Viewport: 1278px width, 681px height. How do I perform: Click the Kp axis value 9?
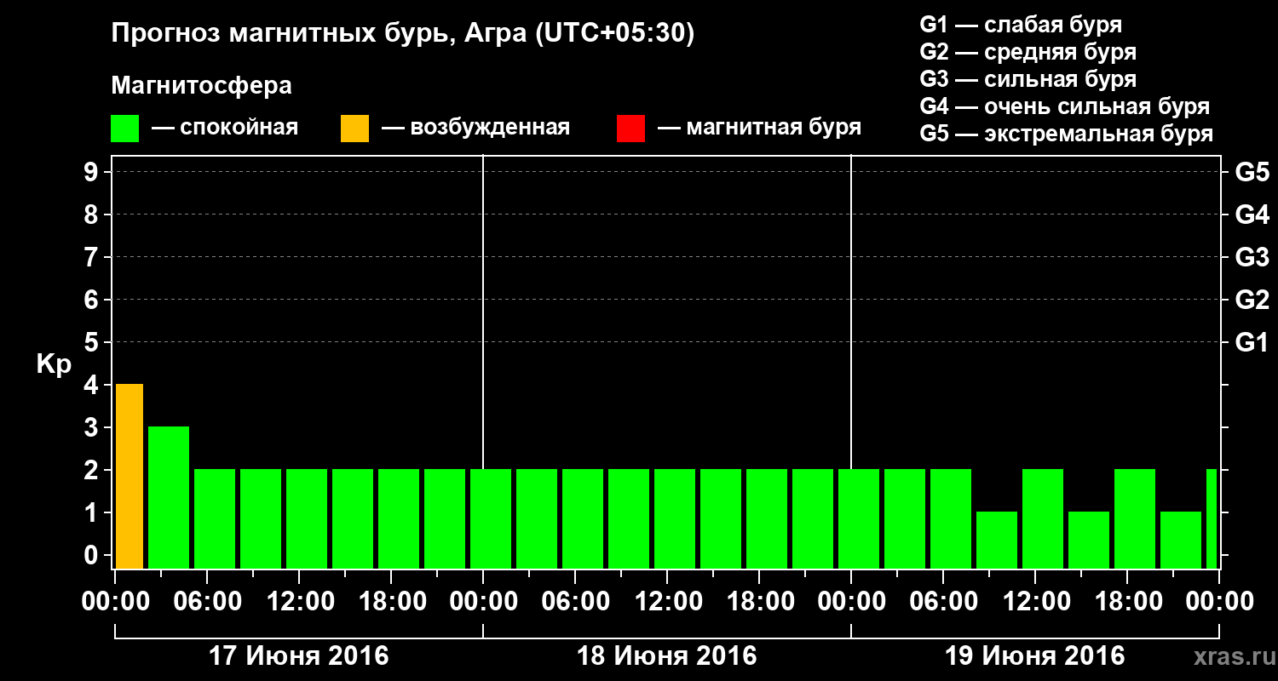[x=91, y=172]
